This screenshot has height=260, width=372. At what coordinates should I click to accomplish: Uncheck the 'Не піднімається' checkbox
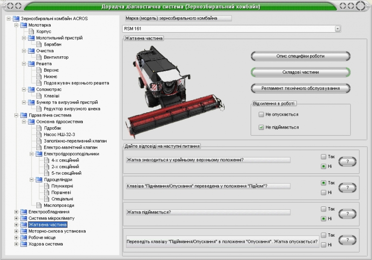click(x=261, y=127)
